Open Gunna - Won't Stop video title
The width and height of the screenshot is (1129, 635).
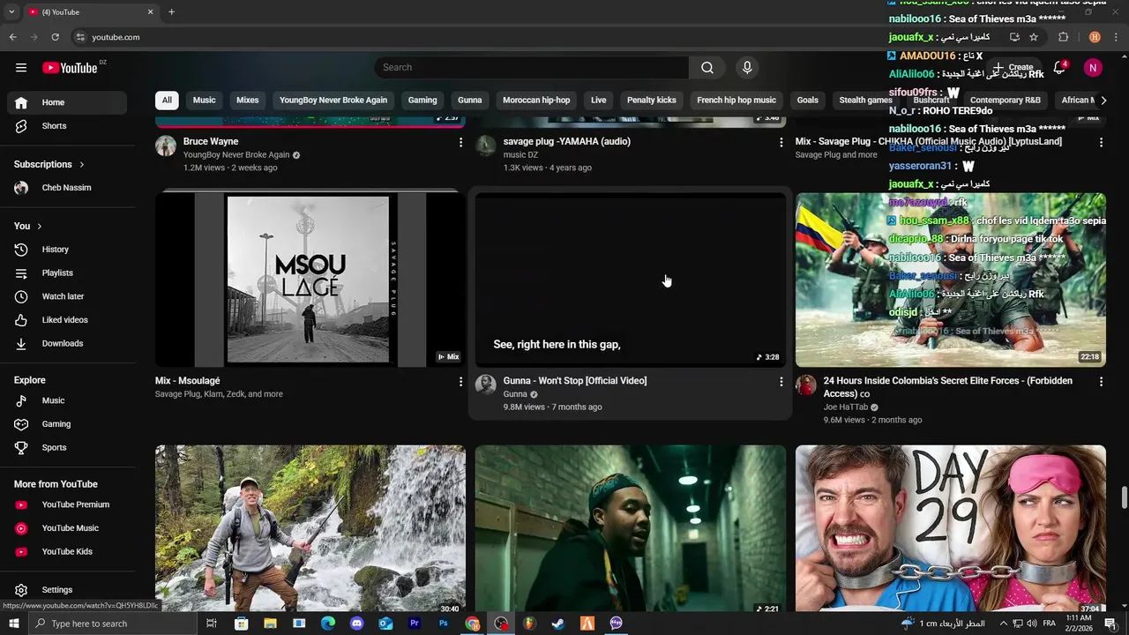click(x=575, y=381)
